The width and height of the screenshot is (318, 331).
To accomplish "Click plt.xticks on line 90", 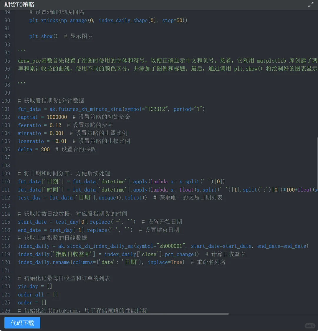I will [x=44, y=21].
